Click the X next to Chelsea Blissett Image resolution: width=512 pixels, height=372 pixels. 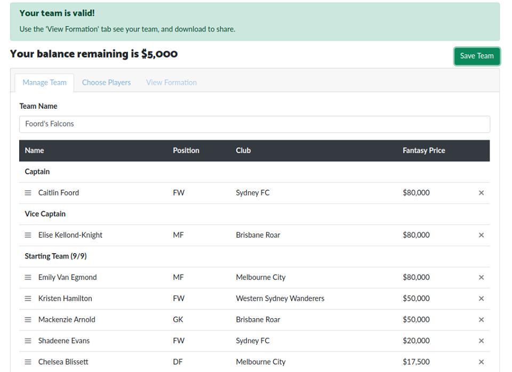tap(481, 362)
